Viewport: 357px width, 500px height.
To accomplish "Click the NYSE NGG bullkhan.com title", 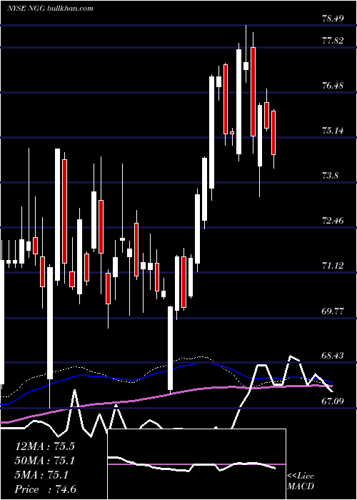I will click(x=50, y=9).
